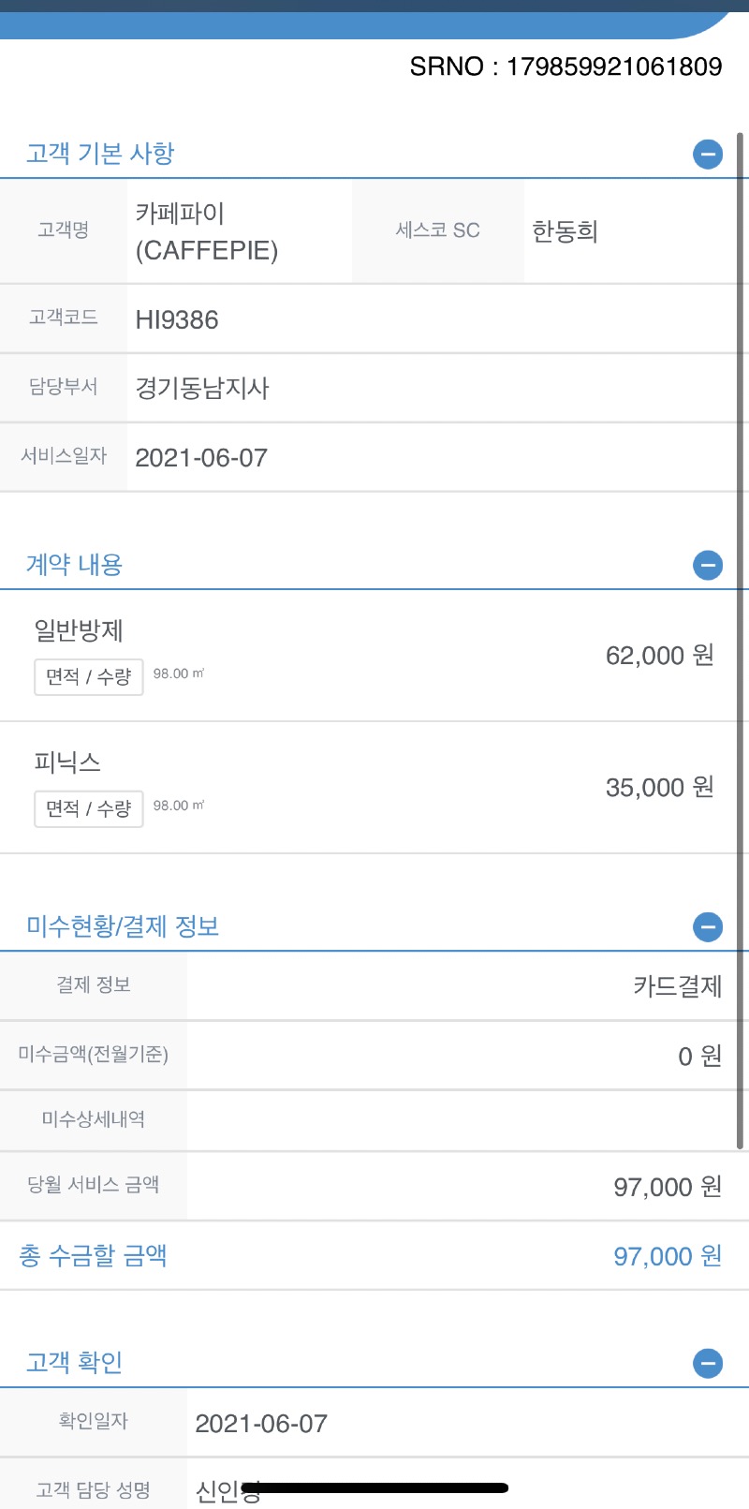Image resolution: width=749 pixels, height=1509 pixels.
Task: Click the vertical scrollbar on the right edge
Action: pos(741,637)
